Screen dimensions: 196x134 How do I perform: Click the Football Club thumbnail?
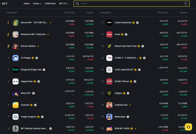(109, 105)
